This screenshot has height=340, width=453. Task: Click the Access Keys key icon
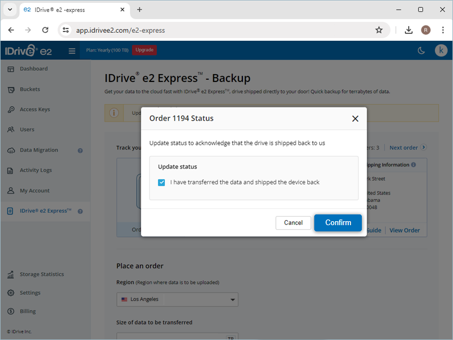tap(11, 110)
